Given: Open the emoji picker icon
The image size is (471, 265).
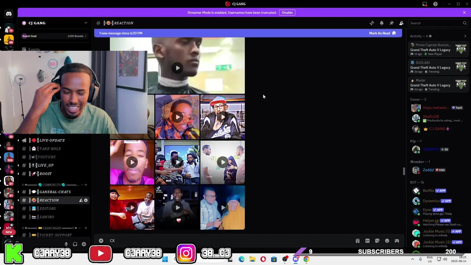Looking at the screenshot, I should tap(387, 241).
